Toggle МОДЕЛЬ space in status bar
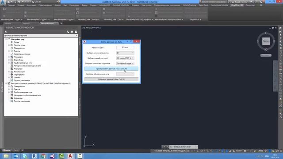The image size is (283, 159). pyautogui.click(x=182, y=151)
